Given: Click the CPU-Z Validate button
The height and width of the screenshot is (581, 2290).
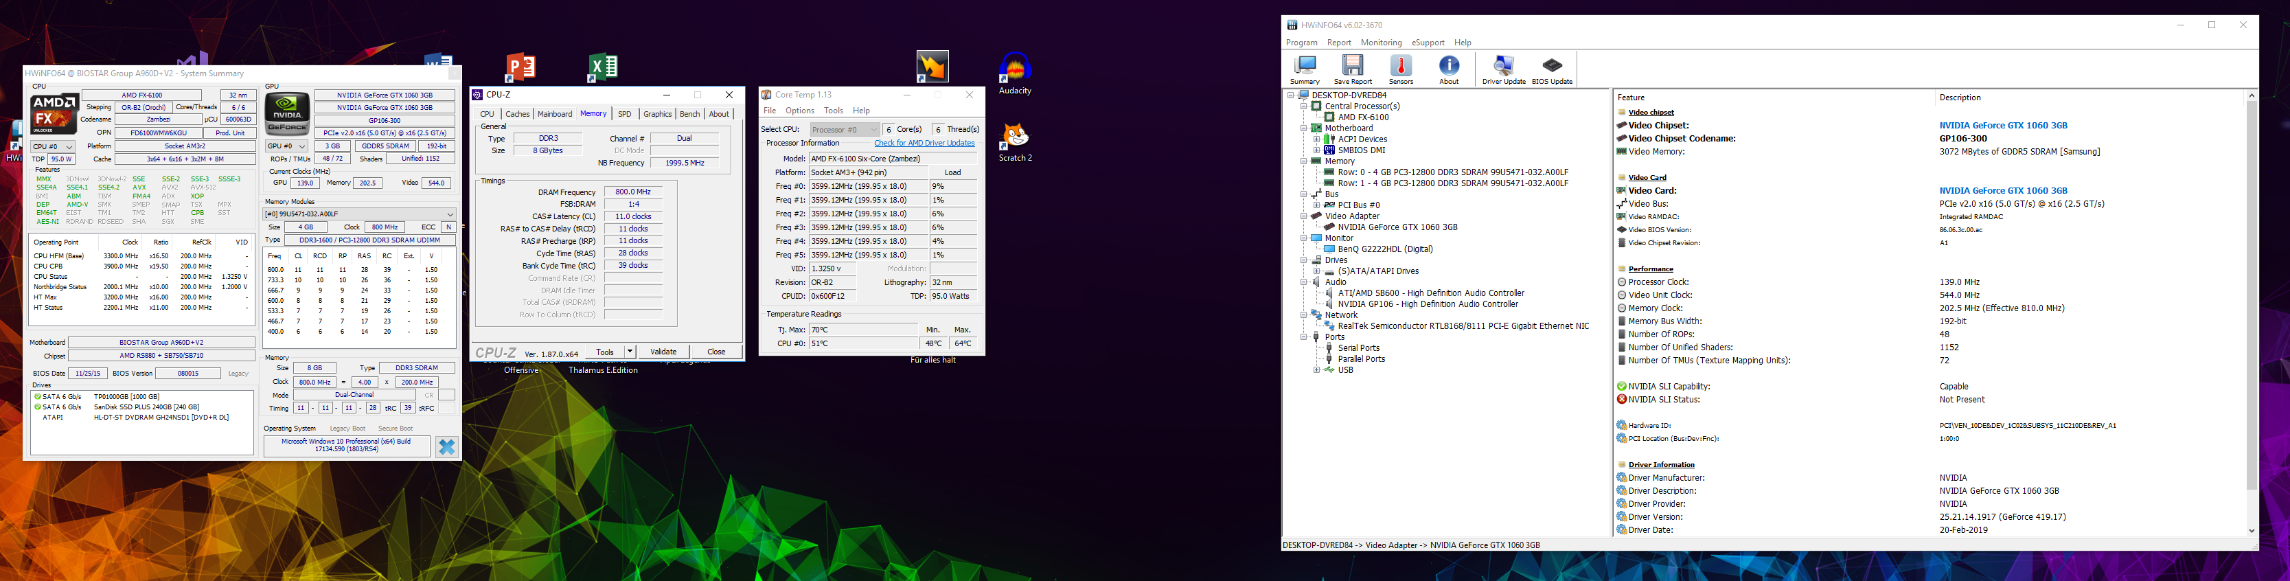Looking at the screenshot, I should coord(663,352).
